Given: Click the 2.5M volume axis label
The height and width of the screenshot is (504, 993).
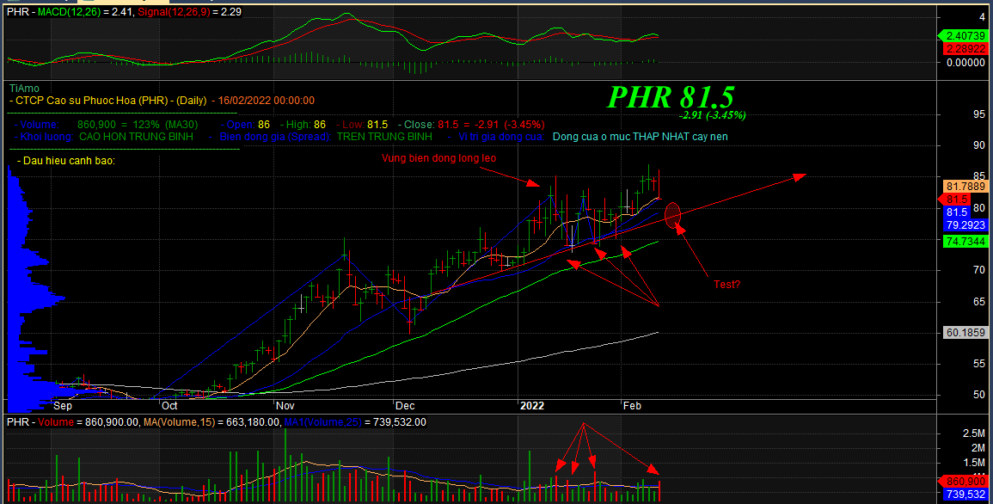Looking at the screenshot, I should click(x=974, y=433).
